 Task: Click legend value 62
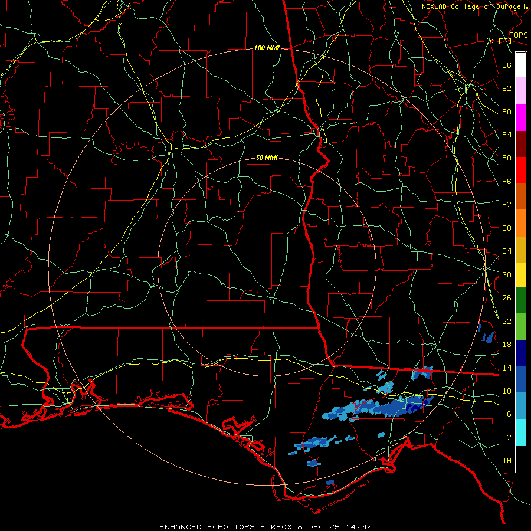tap(507, 88)
